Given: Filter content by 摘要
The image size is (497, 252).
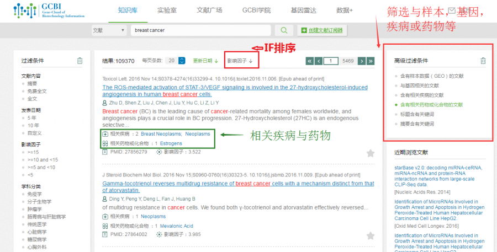Looking at the screenshot, I should tap(32, 84).
